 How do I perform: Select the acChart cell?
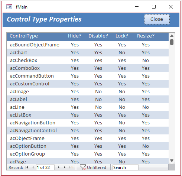click(19, 53)
